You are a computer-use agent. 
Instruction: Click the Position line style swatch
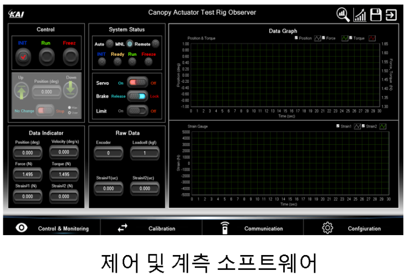point(317,38)
